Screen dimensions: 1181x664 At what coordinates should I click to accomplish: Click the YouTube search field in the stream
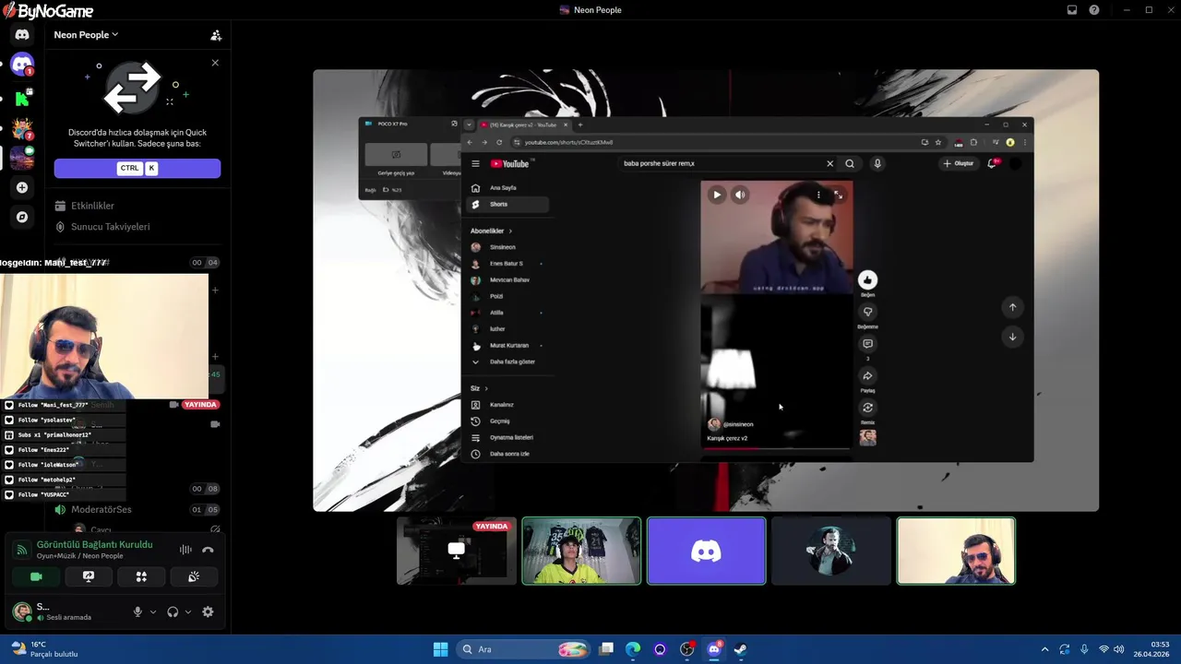721,163
